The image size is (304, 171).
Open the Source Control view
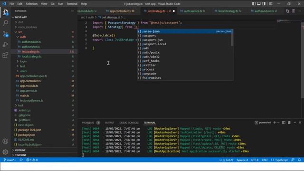pos(5,34)
